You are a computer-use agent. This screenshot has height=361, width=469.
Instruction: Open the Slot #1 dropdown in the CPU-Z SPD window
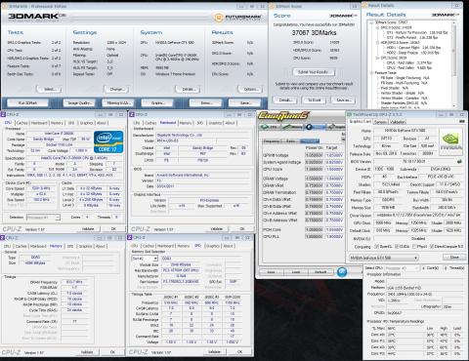(x=145, y=259)
